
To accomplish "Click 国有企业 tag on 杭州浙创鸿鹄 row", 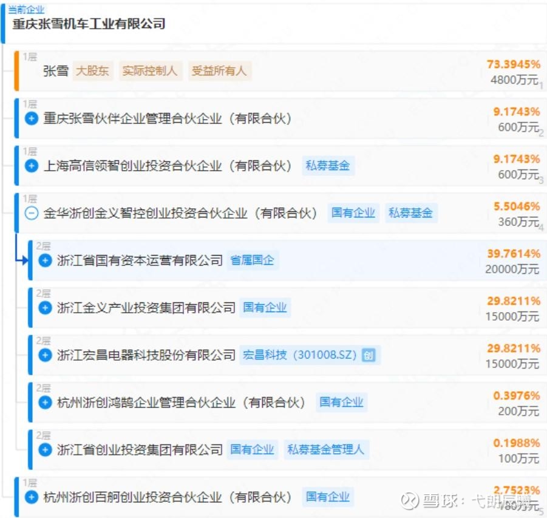I will click(342, 403).
